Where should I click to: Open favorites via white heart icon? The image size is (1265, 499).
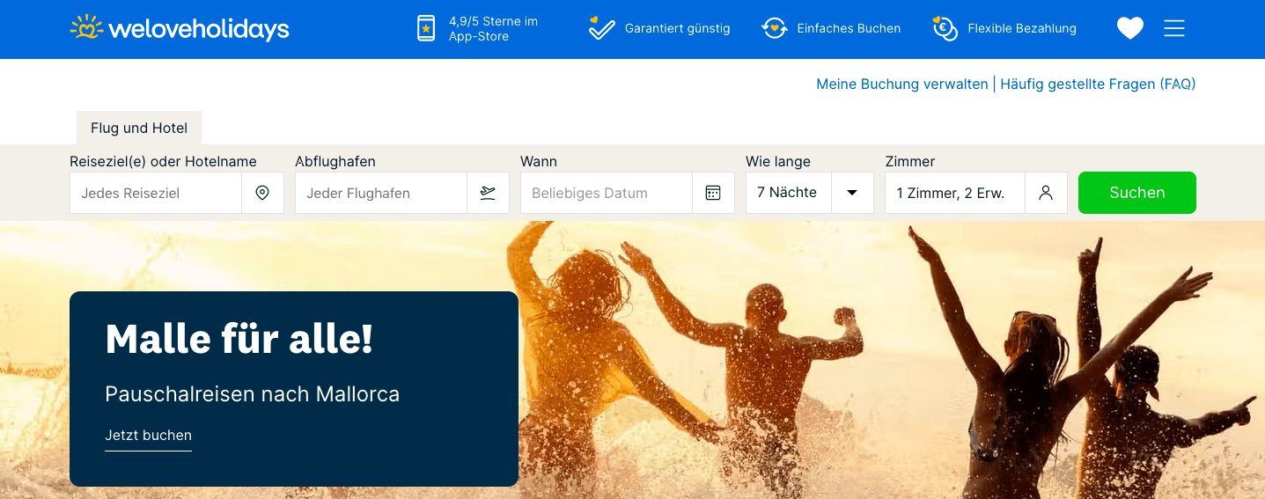coord(1130,28)
